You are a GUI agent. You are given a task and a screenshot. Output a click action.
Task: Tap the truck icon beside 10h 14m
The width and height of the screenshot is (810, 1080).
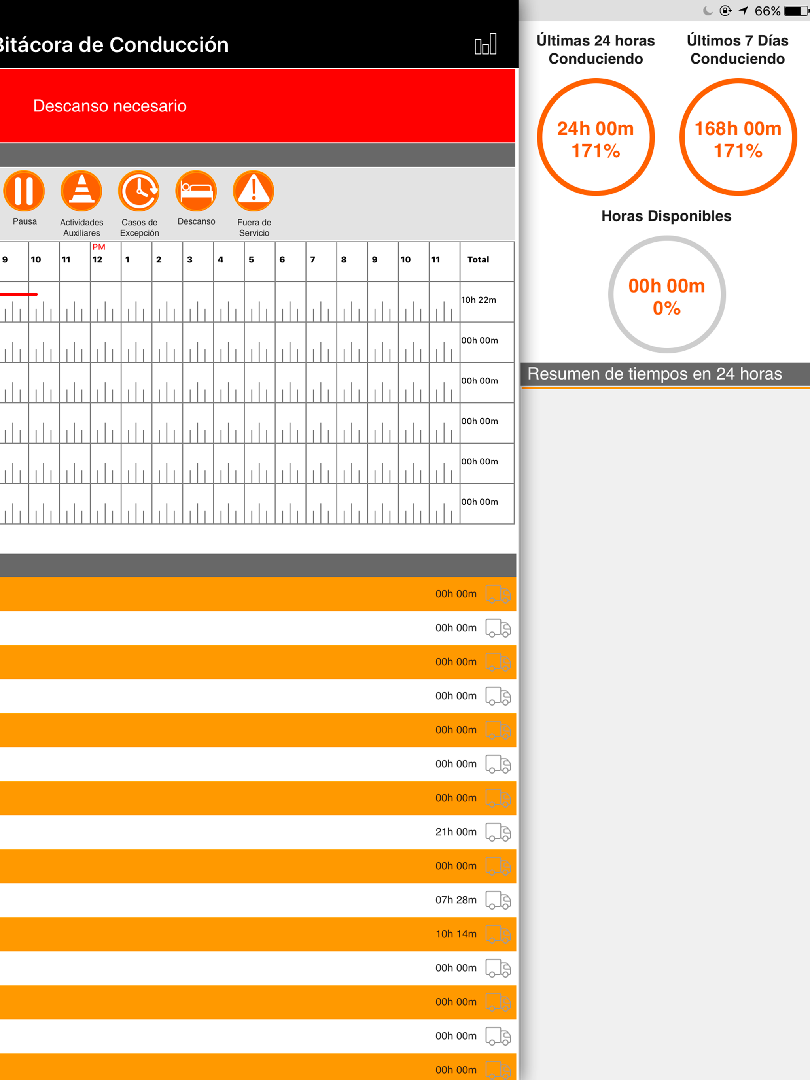point(498,934)
